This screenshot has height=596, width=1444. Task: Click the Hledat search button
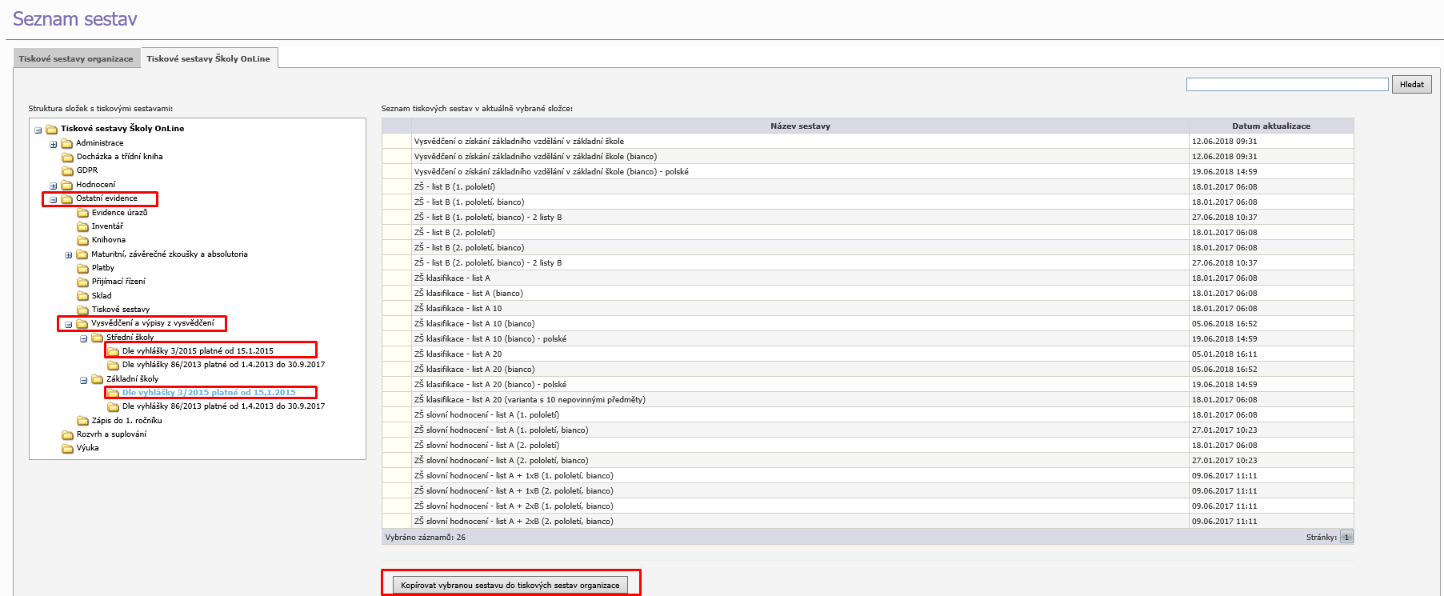[x=1412, y=84]
